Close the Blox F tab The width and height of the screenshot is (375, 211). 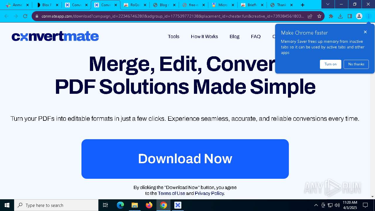tap(57, 5)
